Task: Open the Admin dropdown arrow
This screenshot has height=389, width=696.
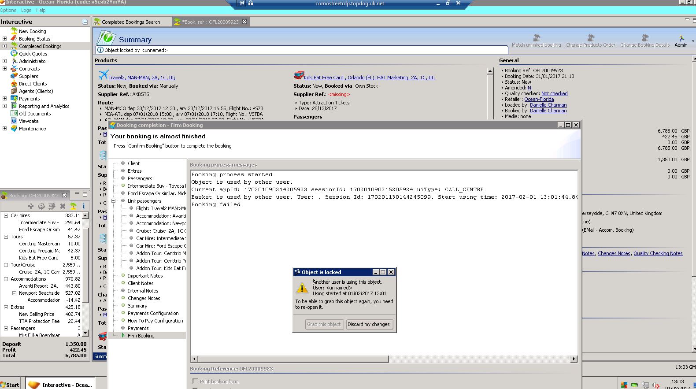Action: [x=693, y=41]
